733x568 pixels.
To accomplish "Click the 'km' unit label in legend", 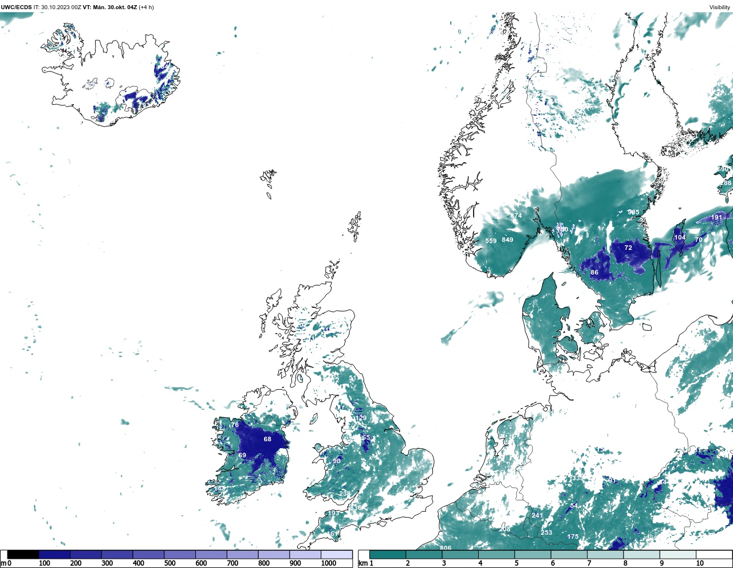I will pyautogui.click(x=362, y=563).
